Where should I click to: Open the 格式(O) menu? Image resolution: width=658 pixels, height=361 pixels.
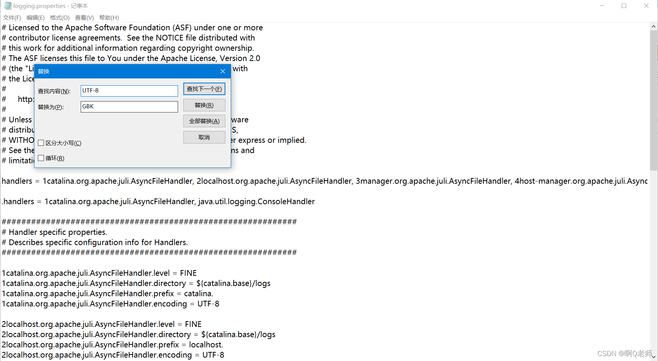click(60, 18)
